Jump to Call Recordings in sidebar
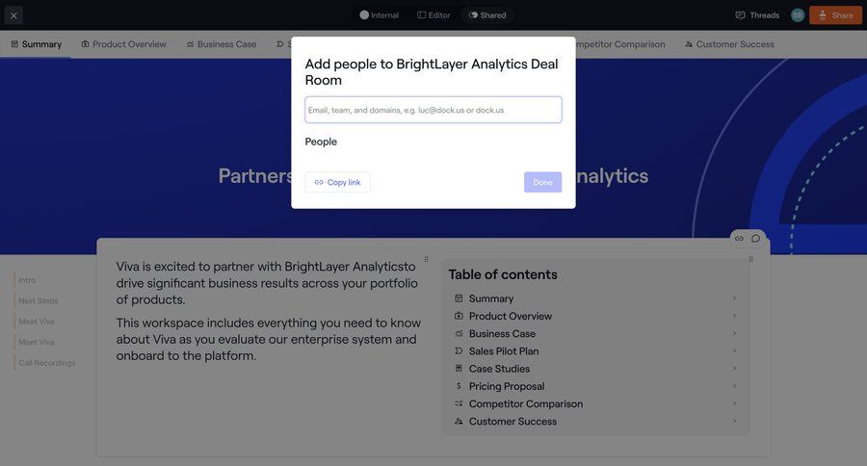Screen dimensions: 867x466 (x=47, y=363)
